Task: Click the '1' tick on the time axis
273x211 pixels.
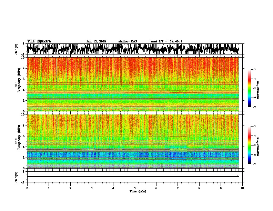Action: click(49, 188)
